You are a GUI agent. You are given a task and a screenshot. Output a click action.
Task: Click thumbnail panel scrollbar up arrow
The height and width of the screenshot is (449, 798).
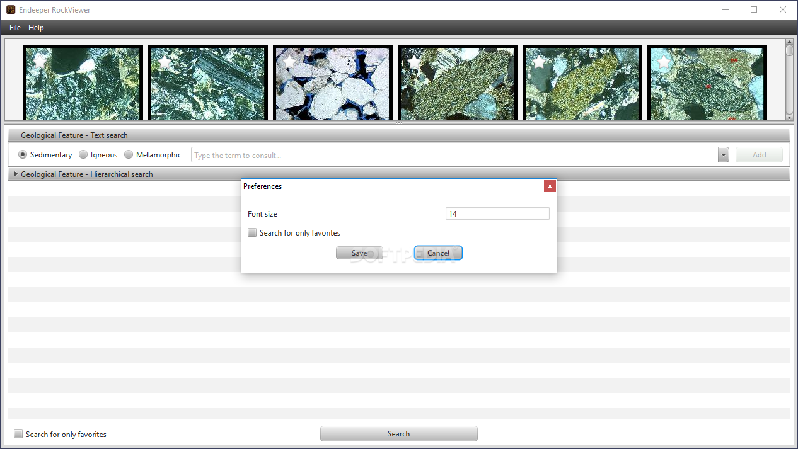point(789,43)
